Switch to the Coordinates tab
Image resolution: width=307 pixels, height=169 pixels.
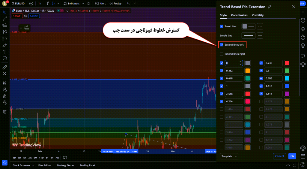[x=239, y=15]
